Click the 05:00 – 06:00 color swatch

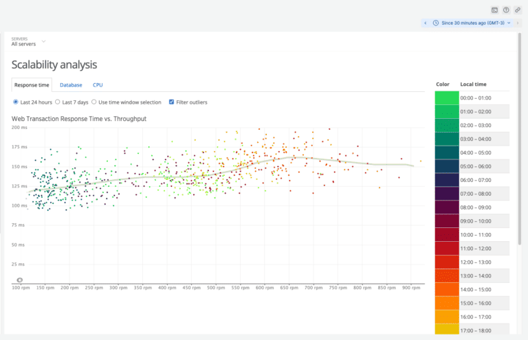click(x=447, y=166)
